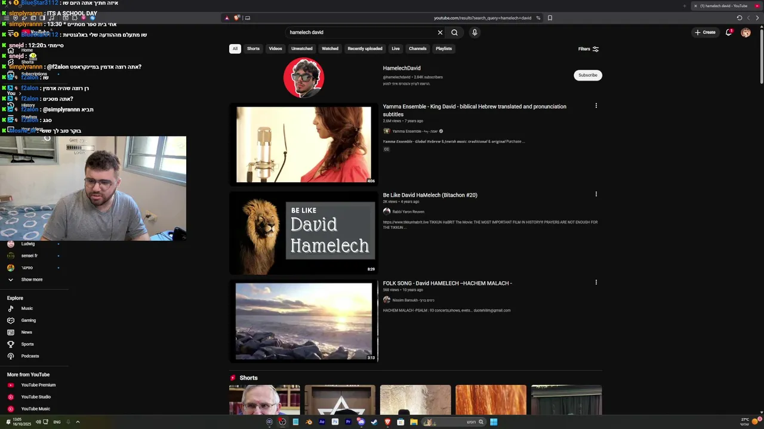Bookmark this page with the bookmark icon
This screenshot has width=764, height=429.
pyautogui.click(x=550, y=18)
